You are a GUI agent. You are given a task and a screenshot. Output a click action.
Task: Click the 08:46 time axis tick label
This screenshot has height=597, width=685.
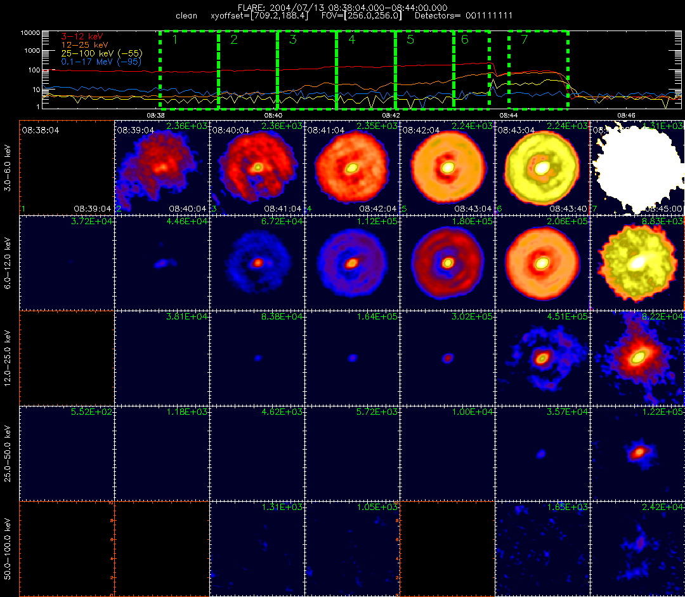click(x=626, y=115)
